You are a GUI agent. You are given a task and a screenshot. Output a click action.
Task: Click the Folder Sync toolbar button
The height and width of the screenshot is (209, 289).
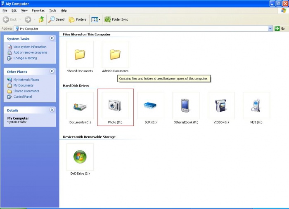pyautogui.click(x=116, y=19)
